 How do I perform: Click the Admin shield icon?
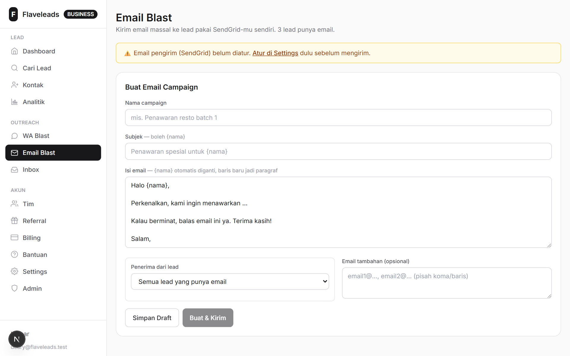tap(15, 288)
